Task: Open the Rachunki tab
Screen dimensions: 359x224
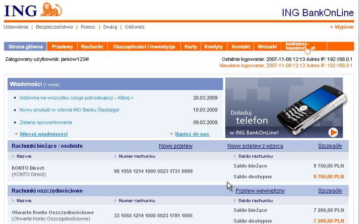Action: (x=92, y=47)
